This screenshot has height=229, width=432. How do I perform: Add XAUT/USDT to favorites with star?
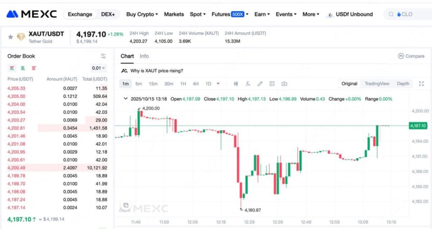(x=11, y=37)
